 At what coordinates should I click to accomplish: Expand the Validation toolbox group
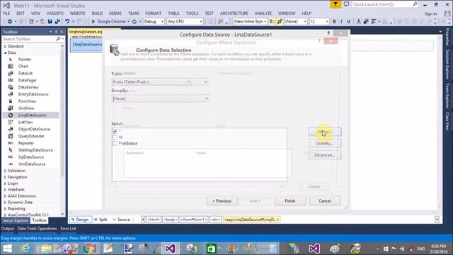coord(5,171)
